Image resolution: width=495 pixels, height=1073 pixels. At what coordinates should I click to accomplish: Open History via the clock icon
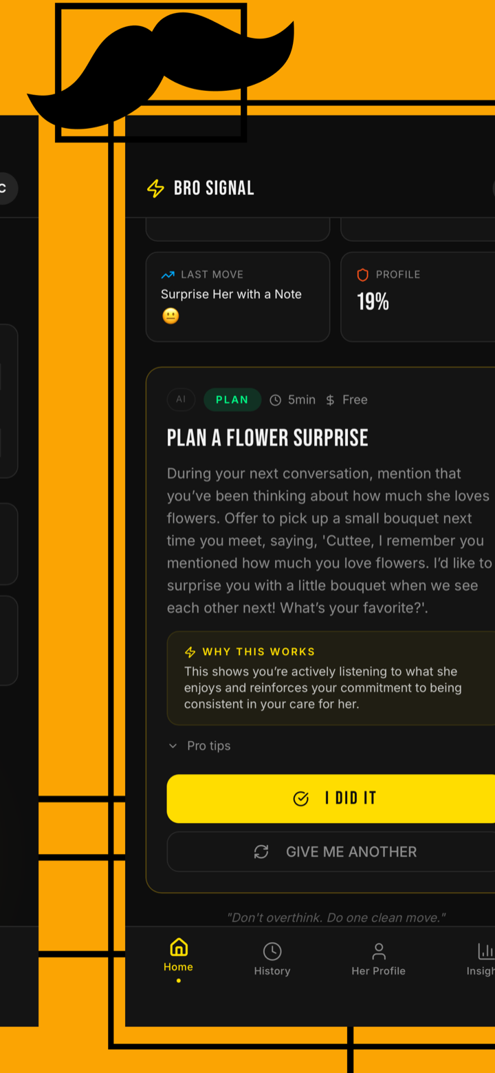click(272, 951)
